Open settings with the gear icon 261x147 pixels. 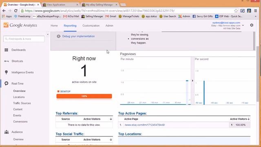click(x=252, y=25)
